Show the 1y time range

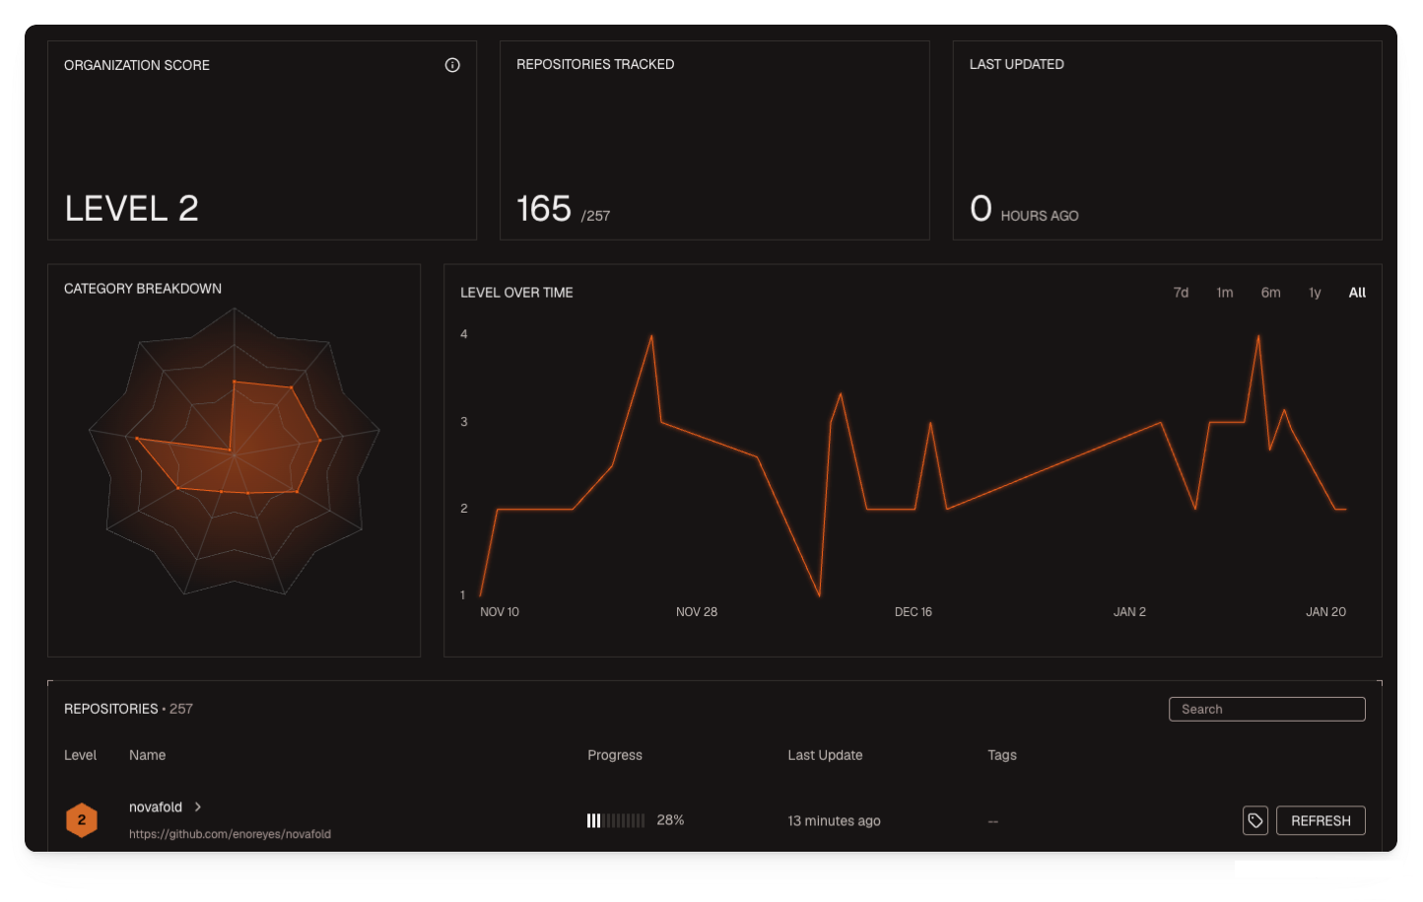1315,293
